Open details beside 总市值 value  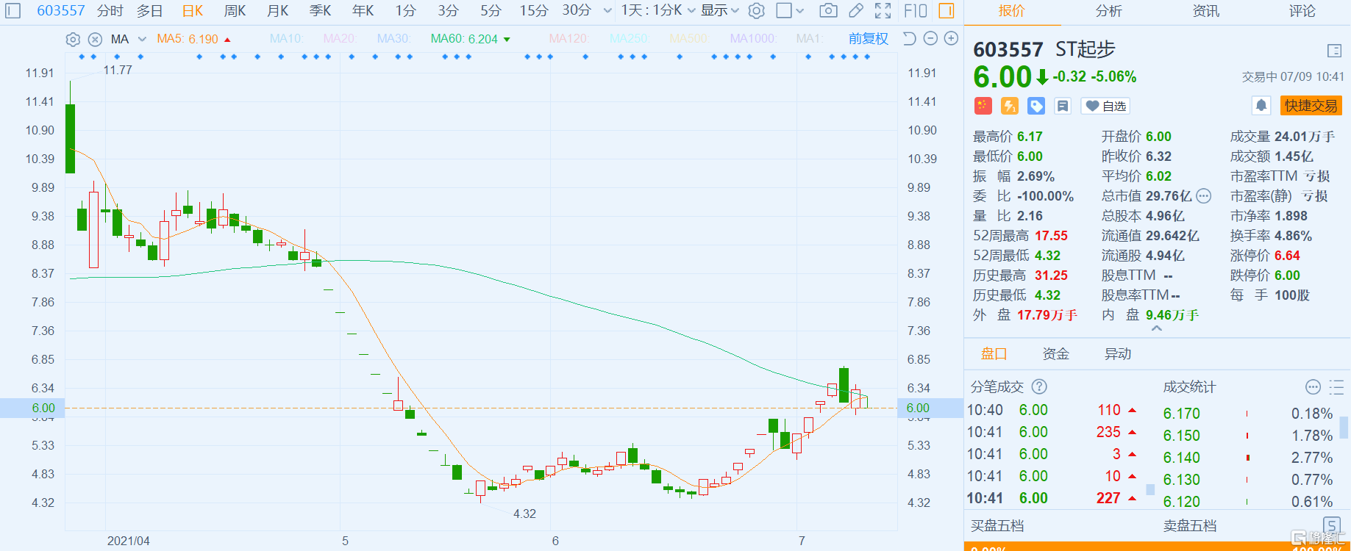coord(1203,195)
